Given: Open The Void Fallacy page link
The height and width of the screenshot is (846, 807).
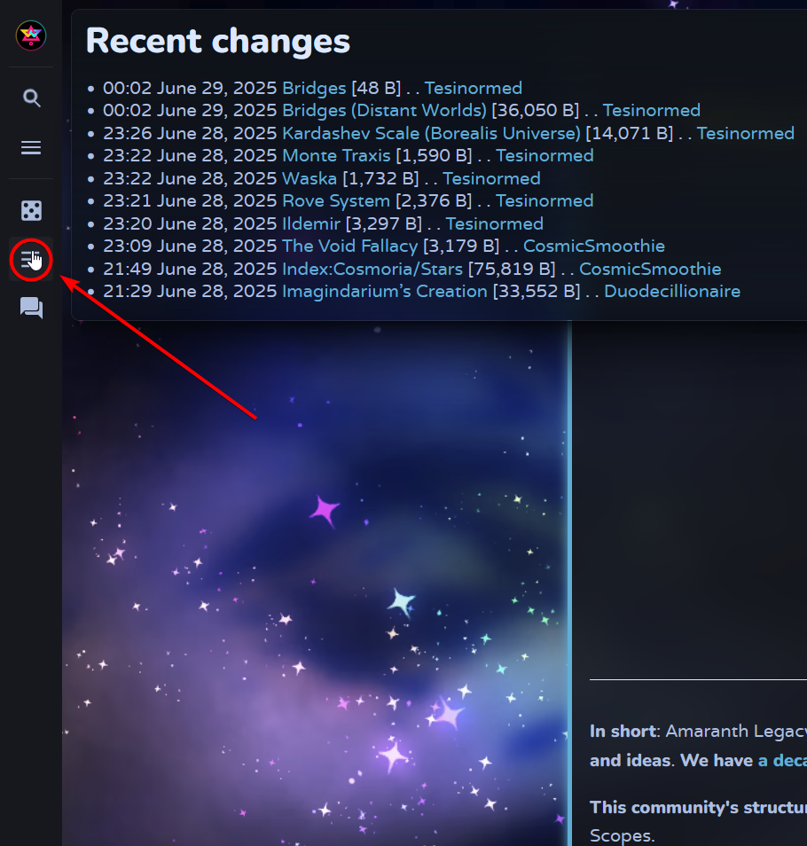Looking at the screenshot, I should pos(349,247).
